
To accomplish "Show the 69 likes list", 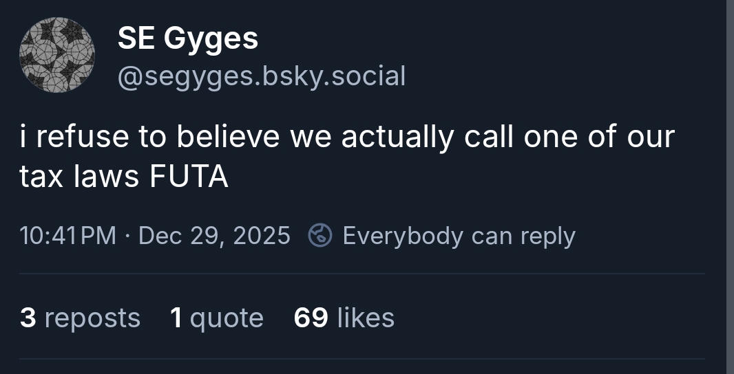I will tap(344, 318).
